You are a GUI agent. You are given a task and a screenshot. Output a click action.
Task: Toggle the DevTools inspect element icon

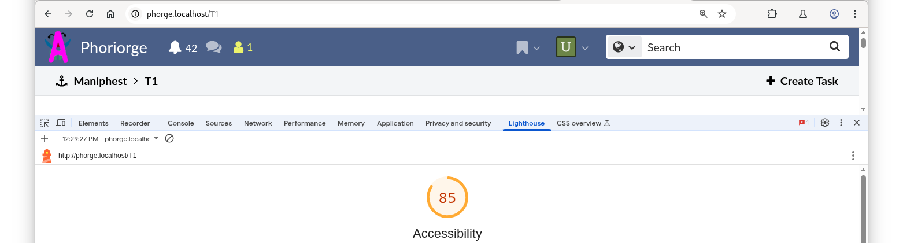tap(45, 123)
